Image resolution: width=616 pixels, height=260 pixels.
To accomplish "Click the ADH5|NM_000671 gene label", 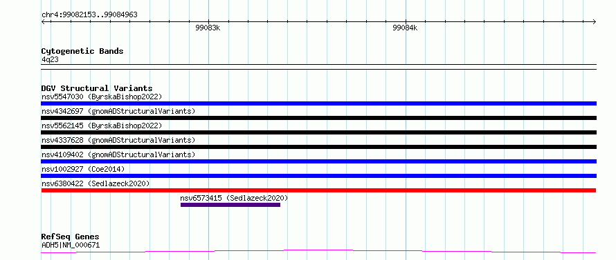I will pyautogui.click(x=71, y=245).
